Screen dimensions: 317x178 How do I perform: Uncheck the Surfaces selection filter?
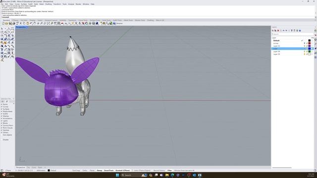1,109
